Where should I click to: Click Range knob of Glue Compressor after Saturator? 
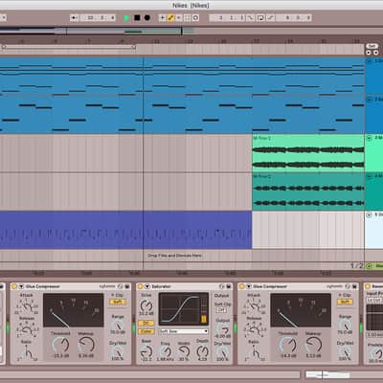click(345, 325)
